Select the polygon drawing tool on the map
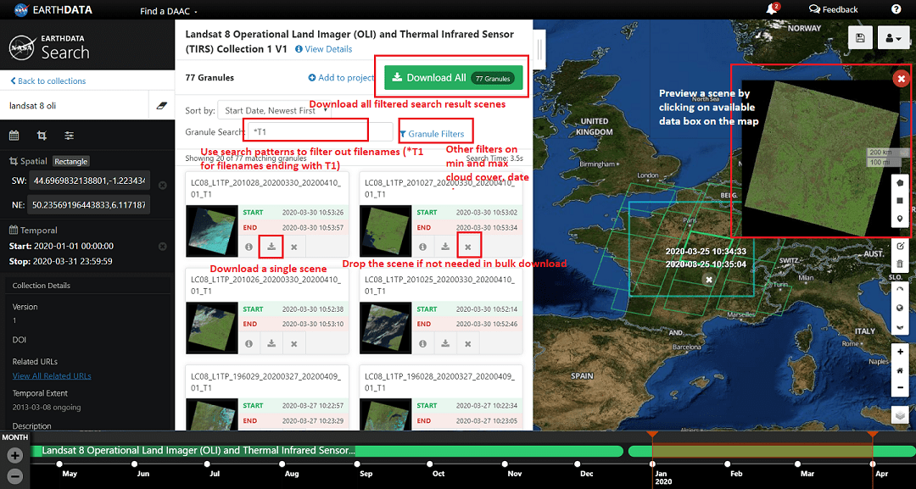 900,183
